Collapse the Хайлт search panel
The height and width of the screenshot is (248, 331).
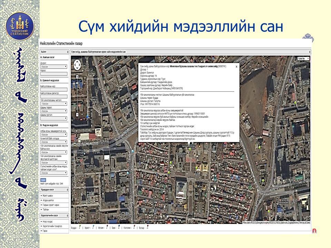68,52
